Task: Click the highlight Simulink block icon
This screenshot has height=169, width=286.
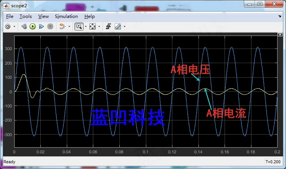Action: click(62, 26)
